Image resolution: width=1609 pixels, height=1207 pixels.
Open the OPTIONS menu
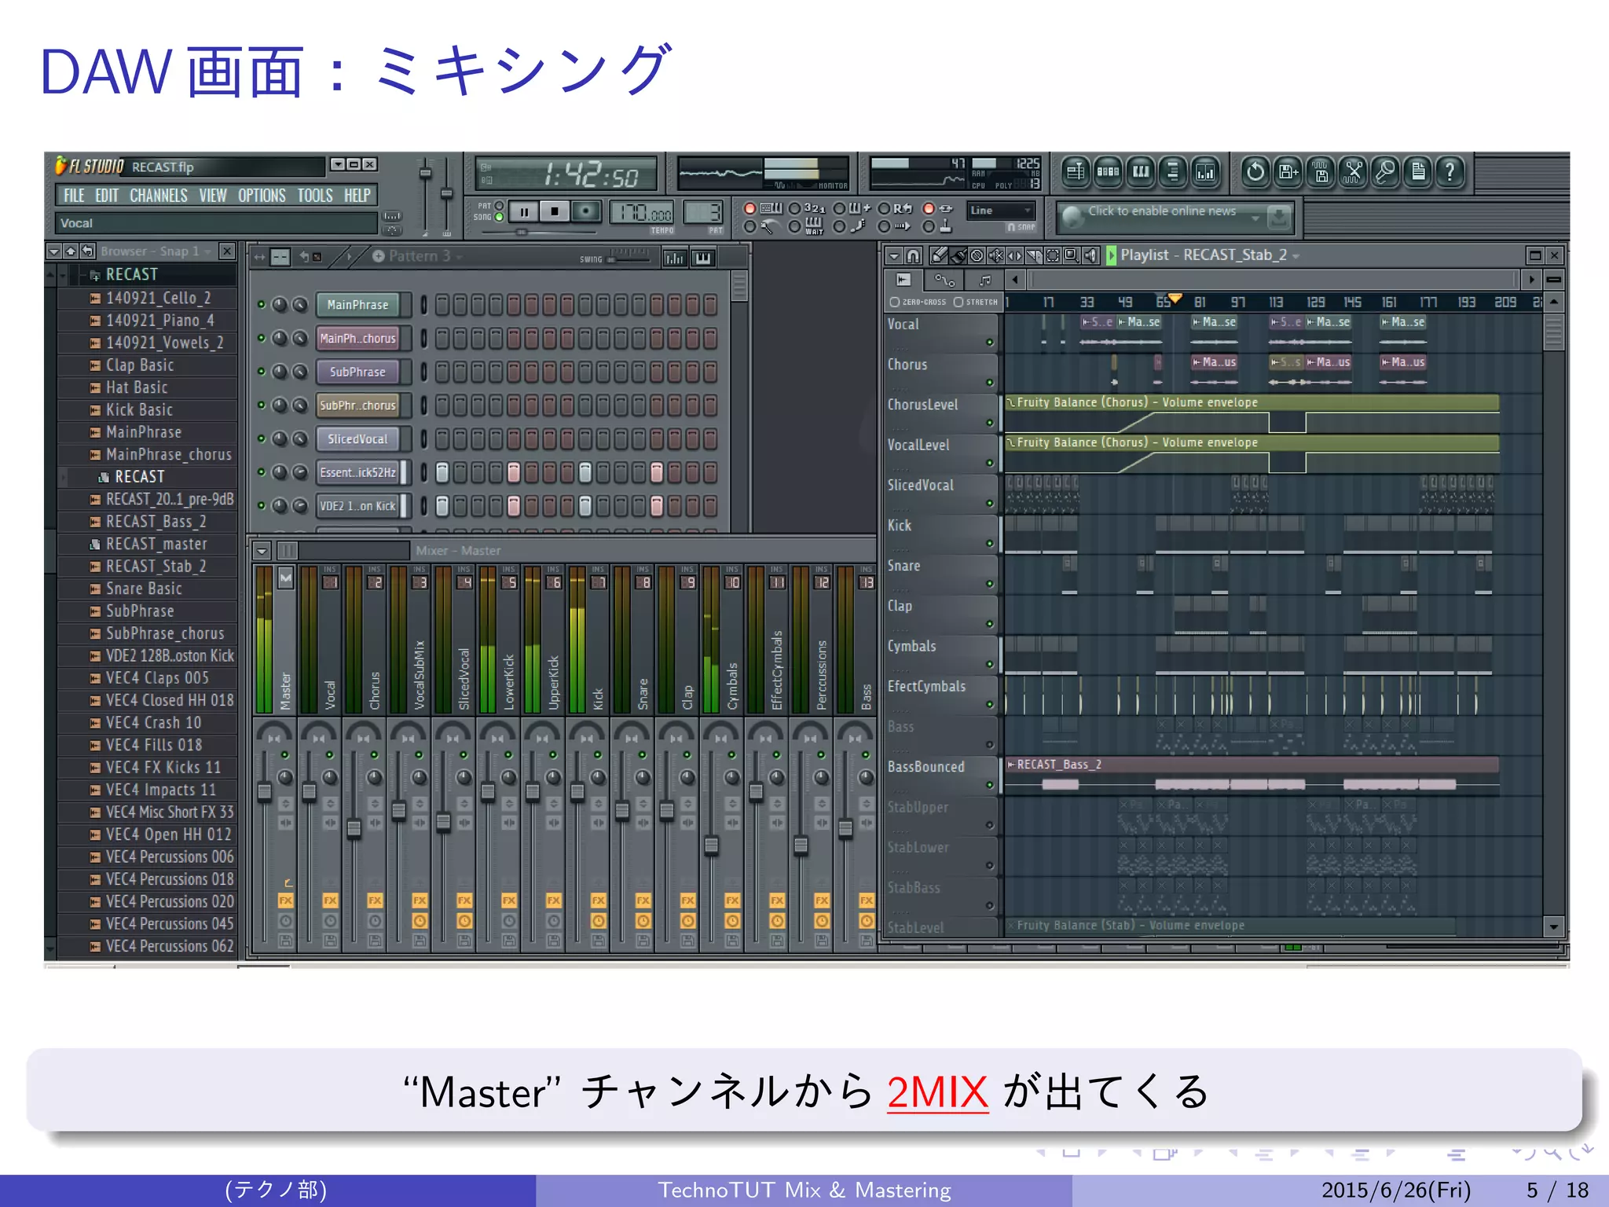point(262,196)
